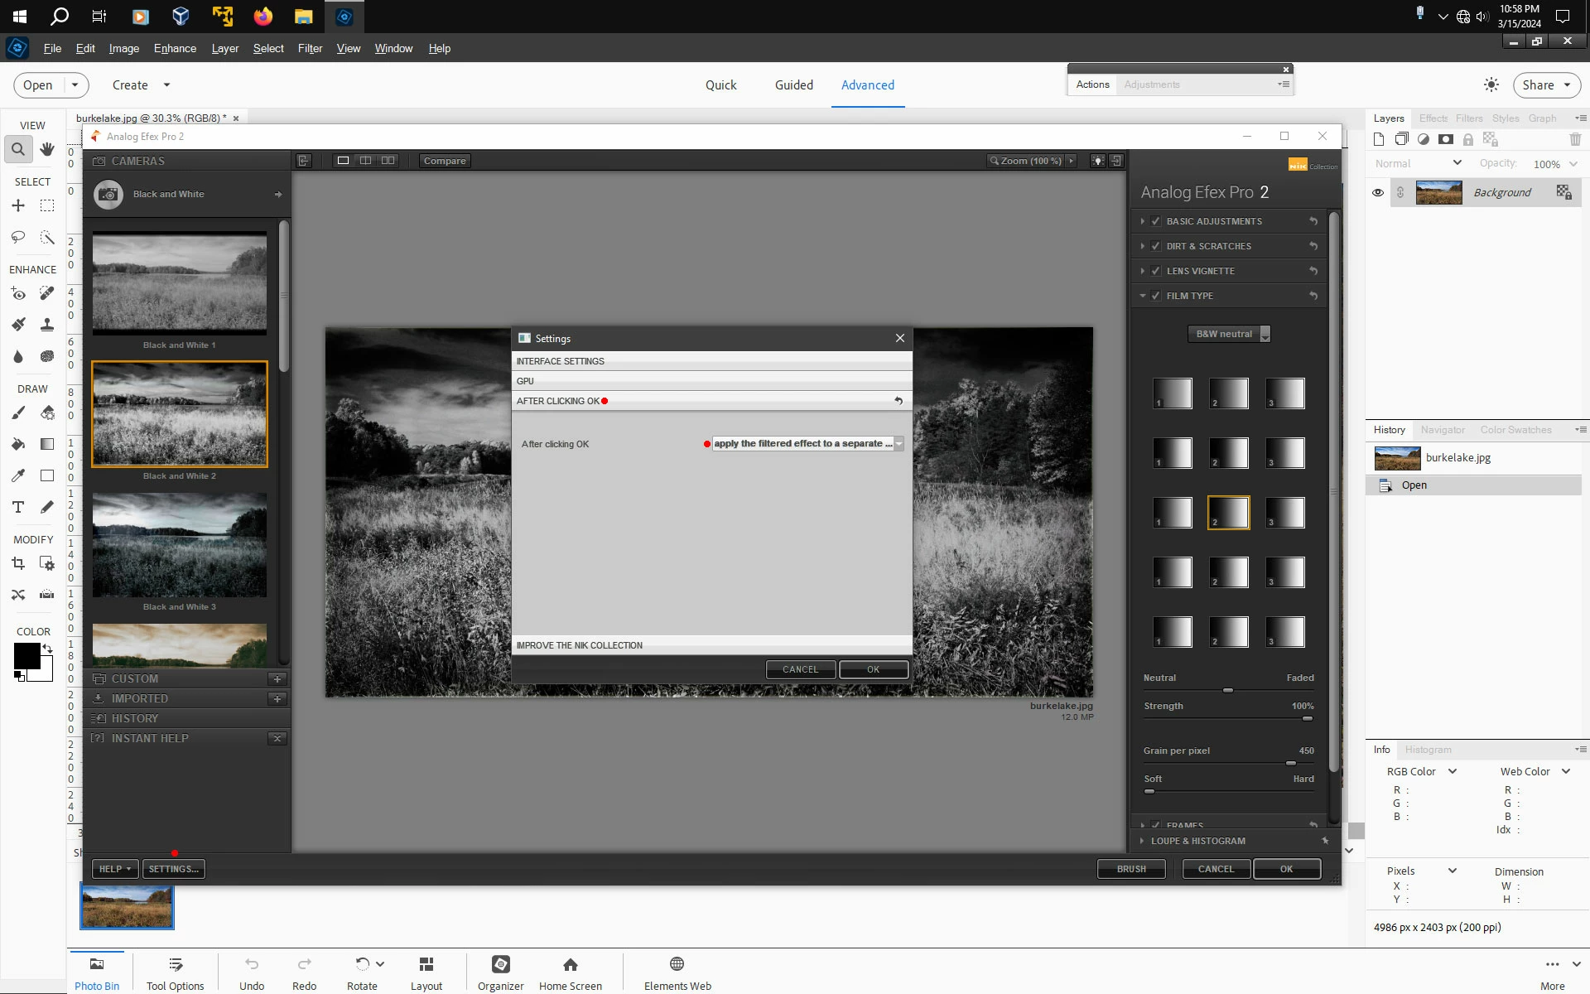Select the Horizontal Type tool

[18, 507]
